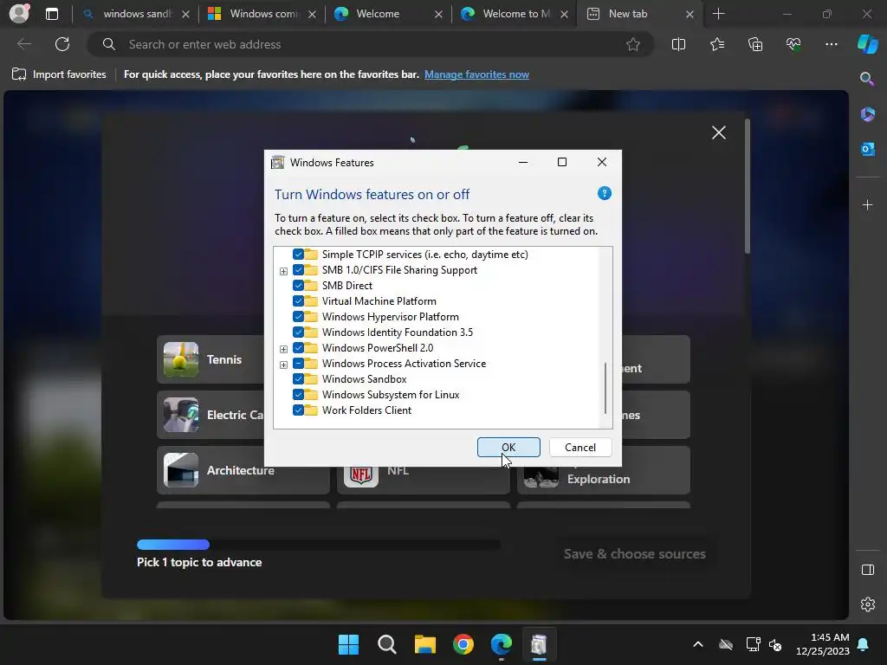887x665 pixels.
Task: Uncheck Simple TCPIP services checkbox
Action: pos(298,255)
